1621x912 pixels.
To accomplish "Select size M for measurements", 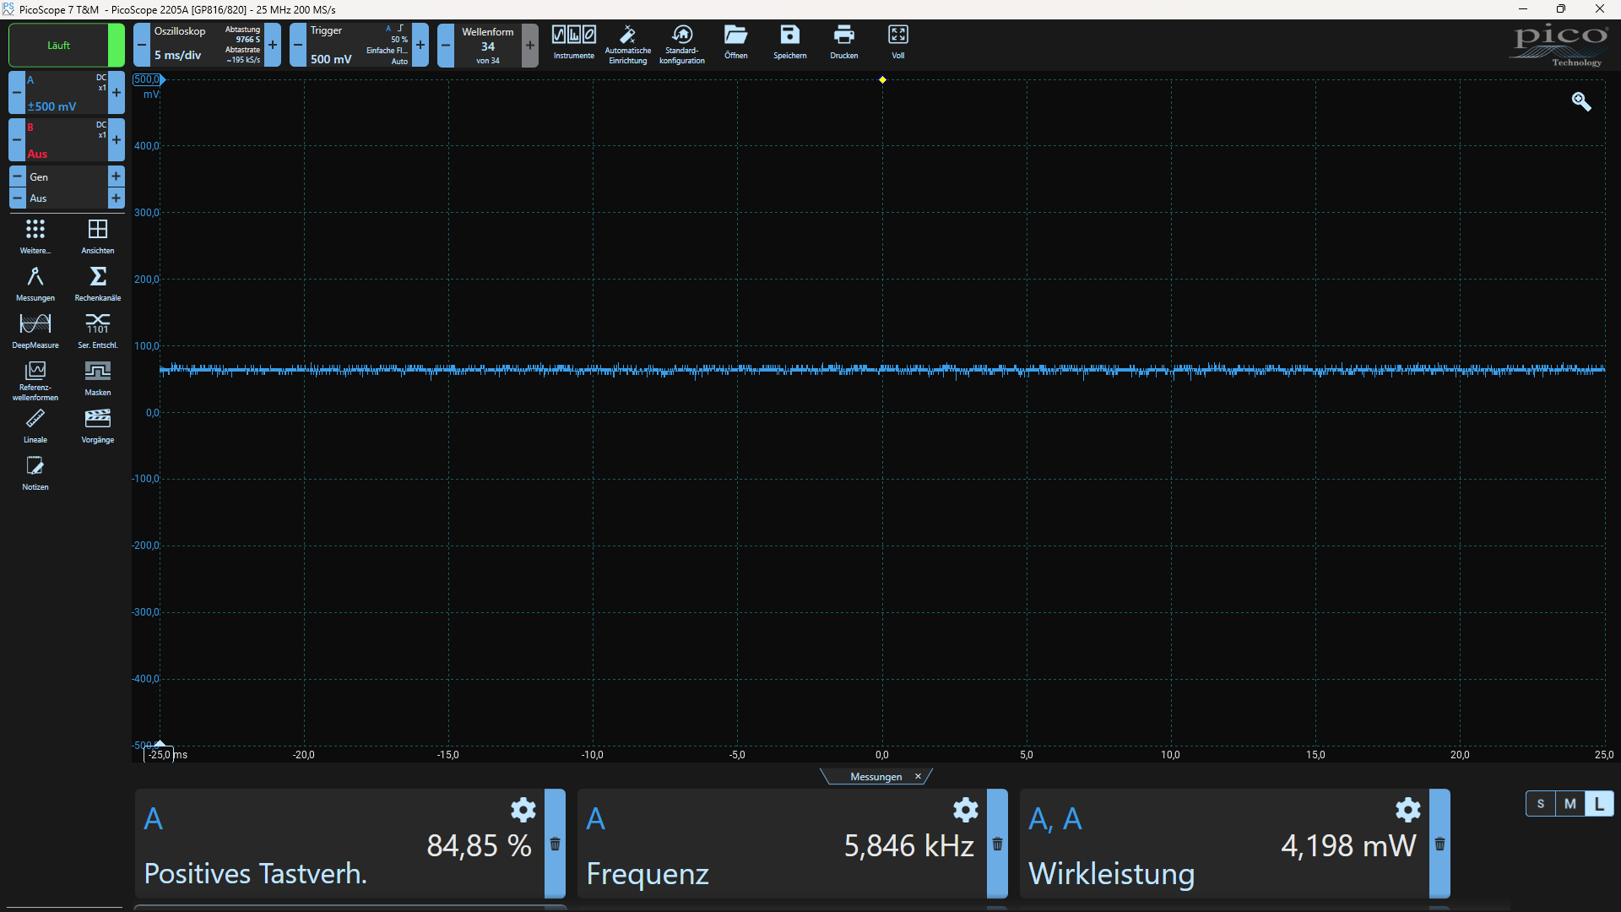I will [x=1569, y=804].
